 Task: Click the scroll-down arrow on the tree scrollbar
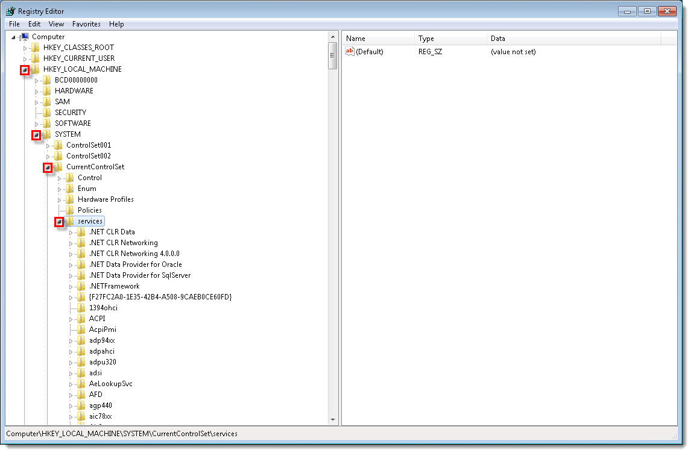333,419
